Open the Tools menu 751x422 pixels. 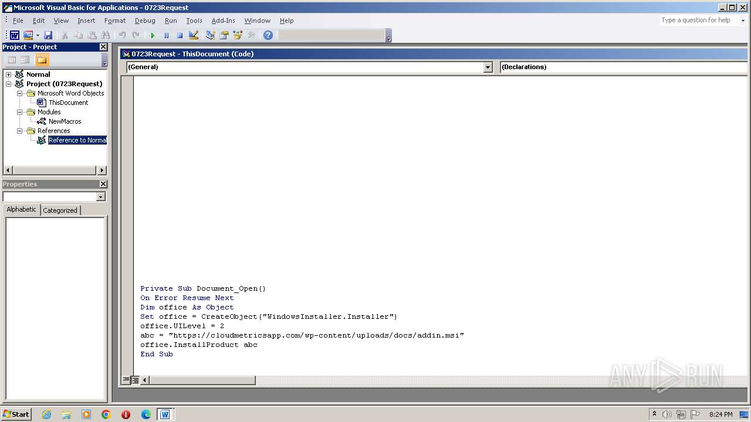194,21
